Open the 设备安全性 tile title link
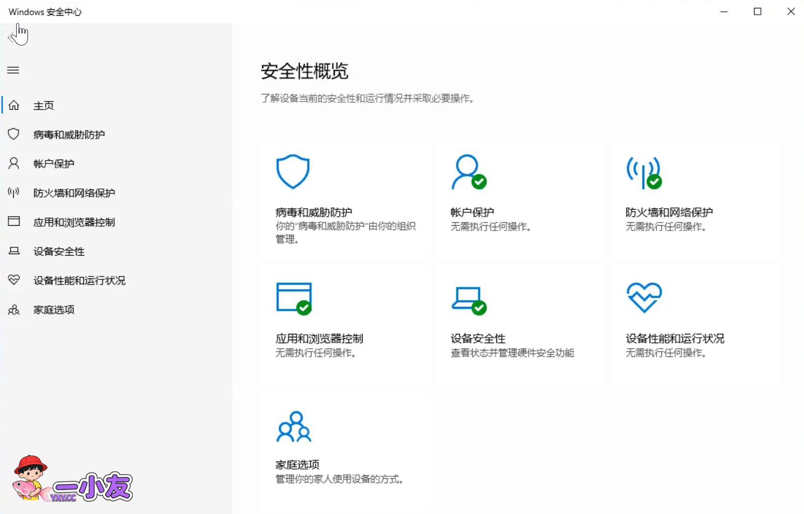The height and width of the screenshot is (514, 804). [x=478, y=338]
